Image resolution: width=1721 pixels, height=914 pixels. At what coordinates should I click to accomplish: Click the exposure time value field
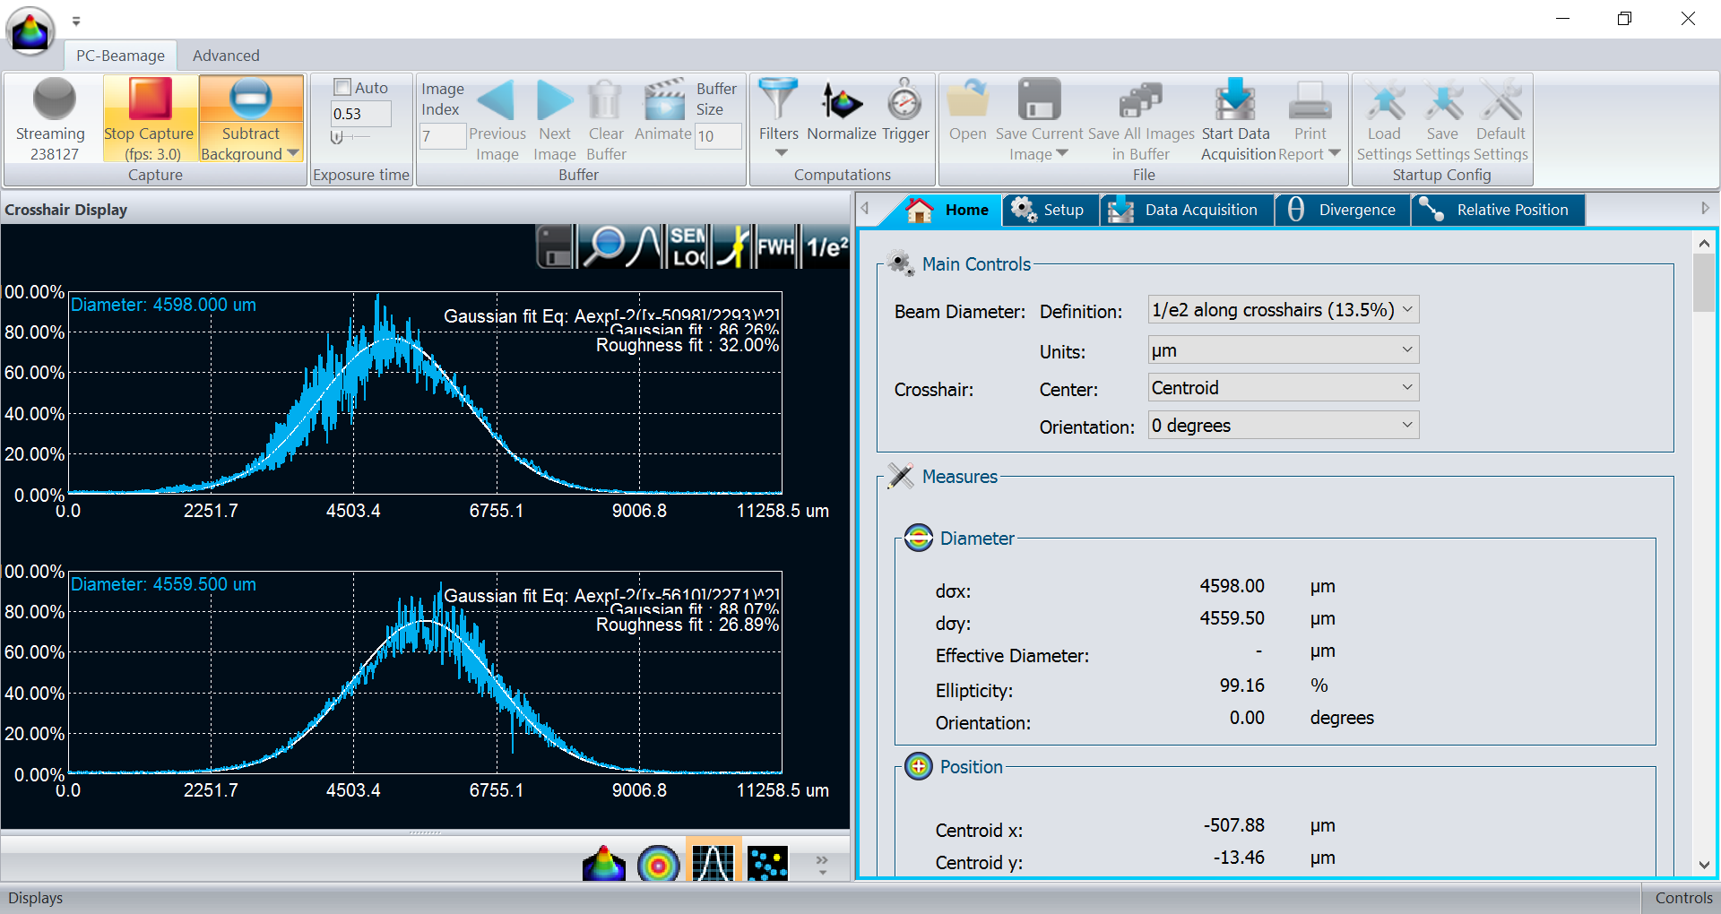[360, 114]
